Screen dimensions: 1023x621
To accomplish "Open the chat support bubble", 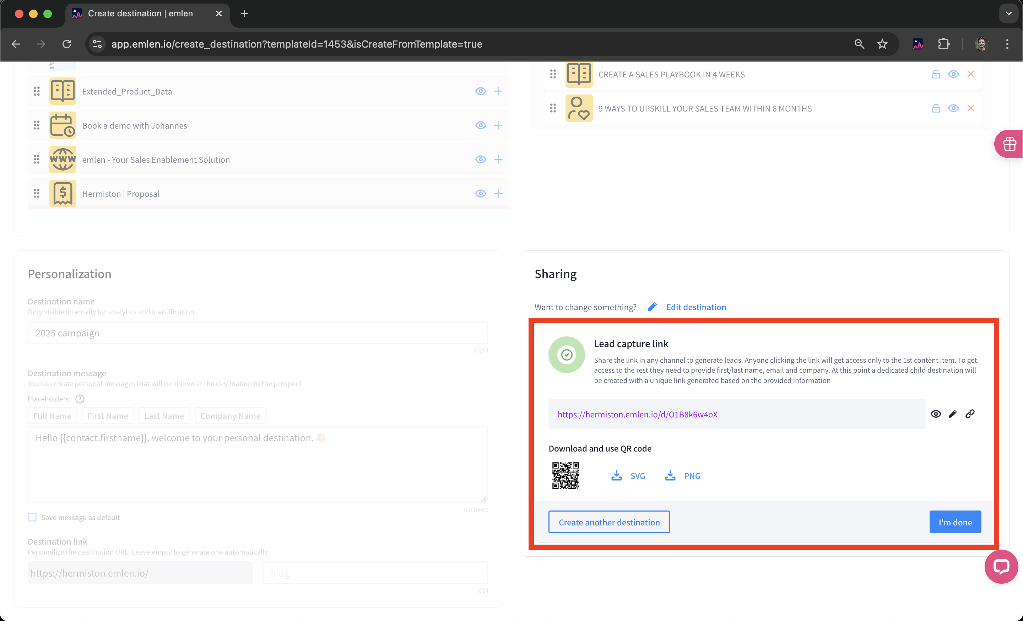I will coord(1001,566).
